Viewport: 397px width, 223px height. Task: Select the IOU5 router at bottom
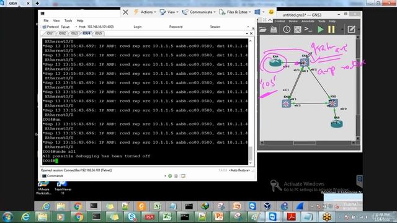tap(337, 124)
